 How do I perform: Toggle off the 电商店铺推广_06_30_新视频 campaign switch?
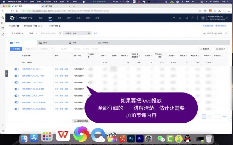pos(16,89)
